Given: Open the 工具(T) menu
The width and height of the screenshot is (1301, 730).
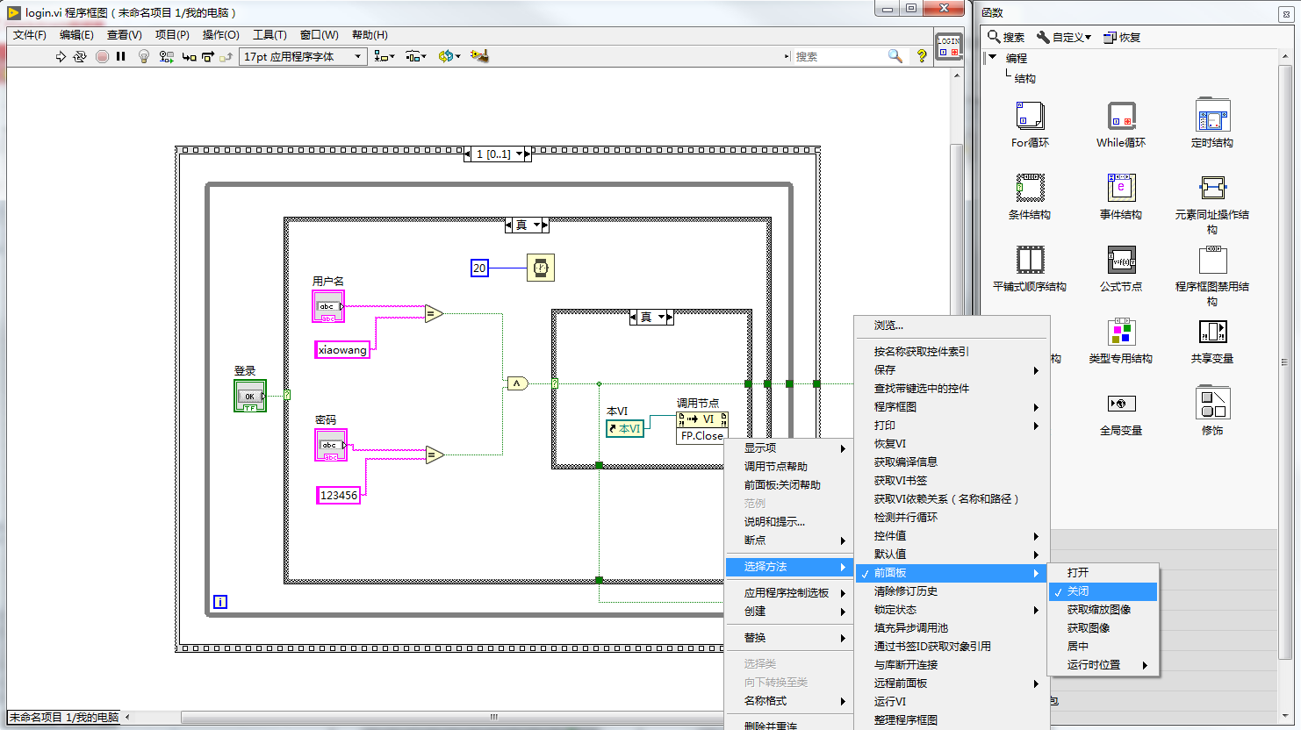Looking at the screenshot, I should pos(270,35).
